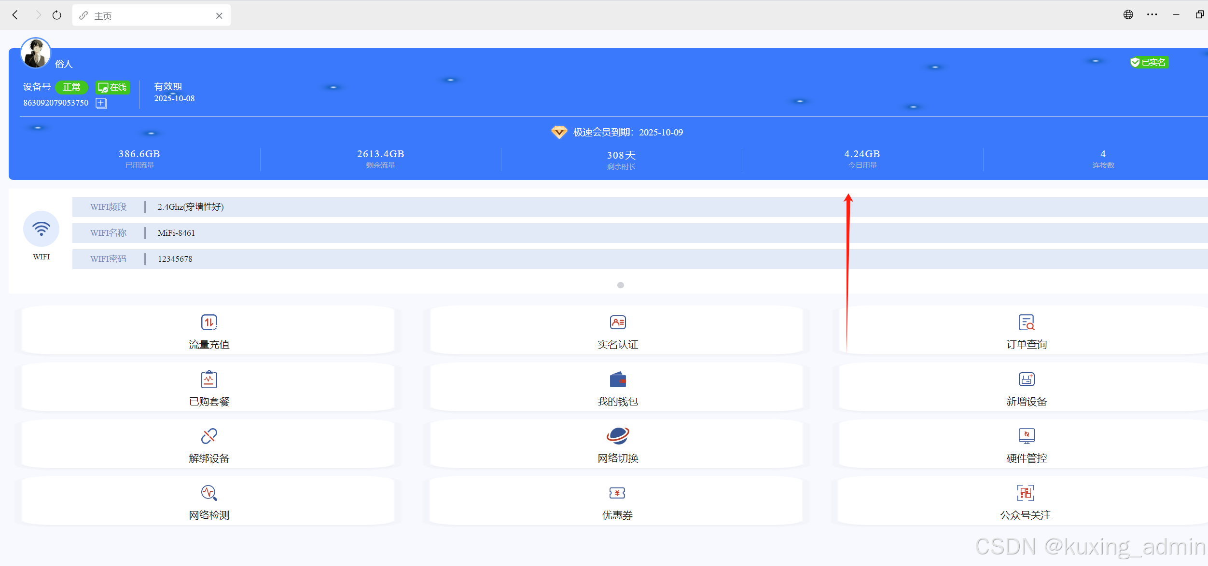Run 网络检测 network check
The height and width of the screenshot is (566, 1208).
[x=209, y=493]
